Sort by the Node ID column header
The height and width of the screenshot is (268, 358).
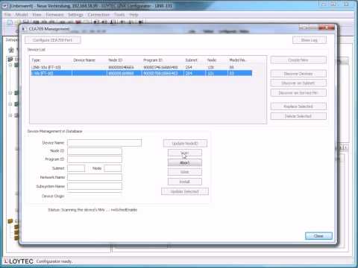coord(116,60)
